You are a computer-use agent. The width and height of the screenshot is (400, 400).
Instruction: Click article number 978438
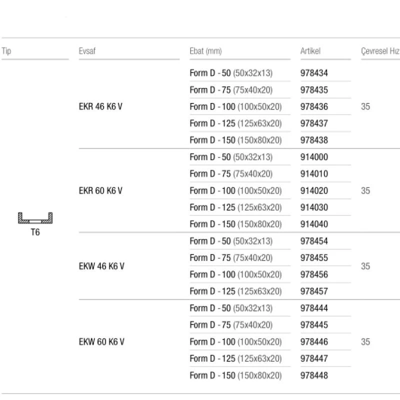[x=314, y=140]
